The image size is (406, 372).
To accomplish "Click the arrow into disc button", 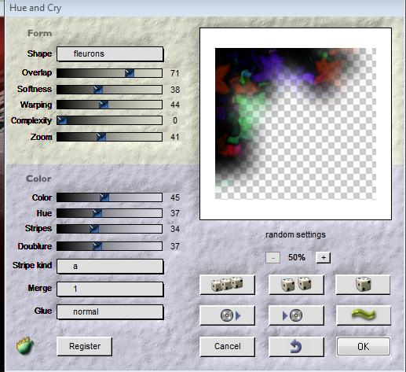I will tap(296, 315).
